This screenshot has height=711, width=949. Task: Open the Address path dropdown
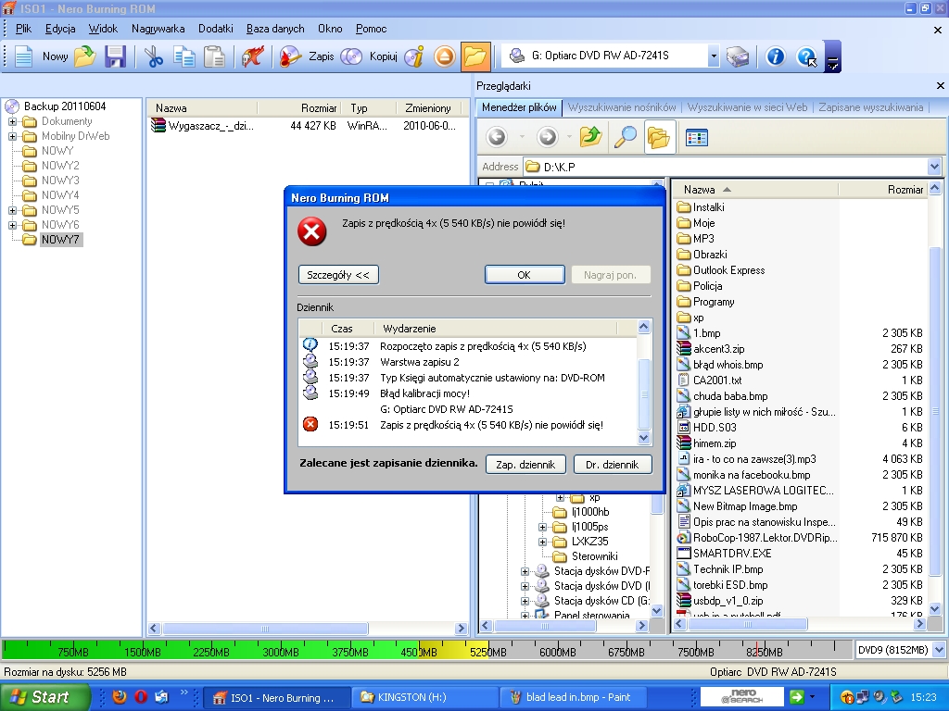point(934,167)
